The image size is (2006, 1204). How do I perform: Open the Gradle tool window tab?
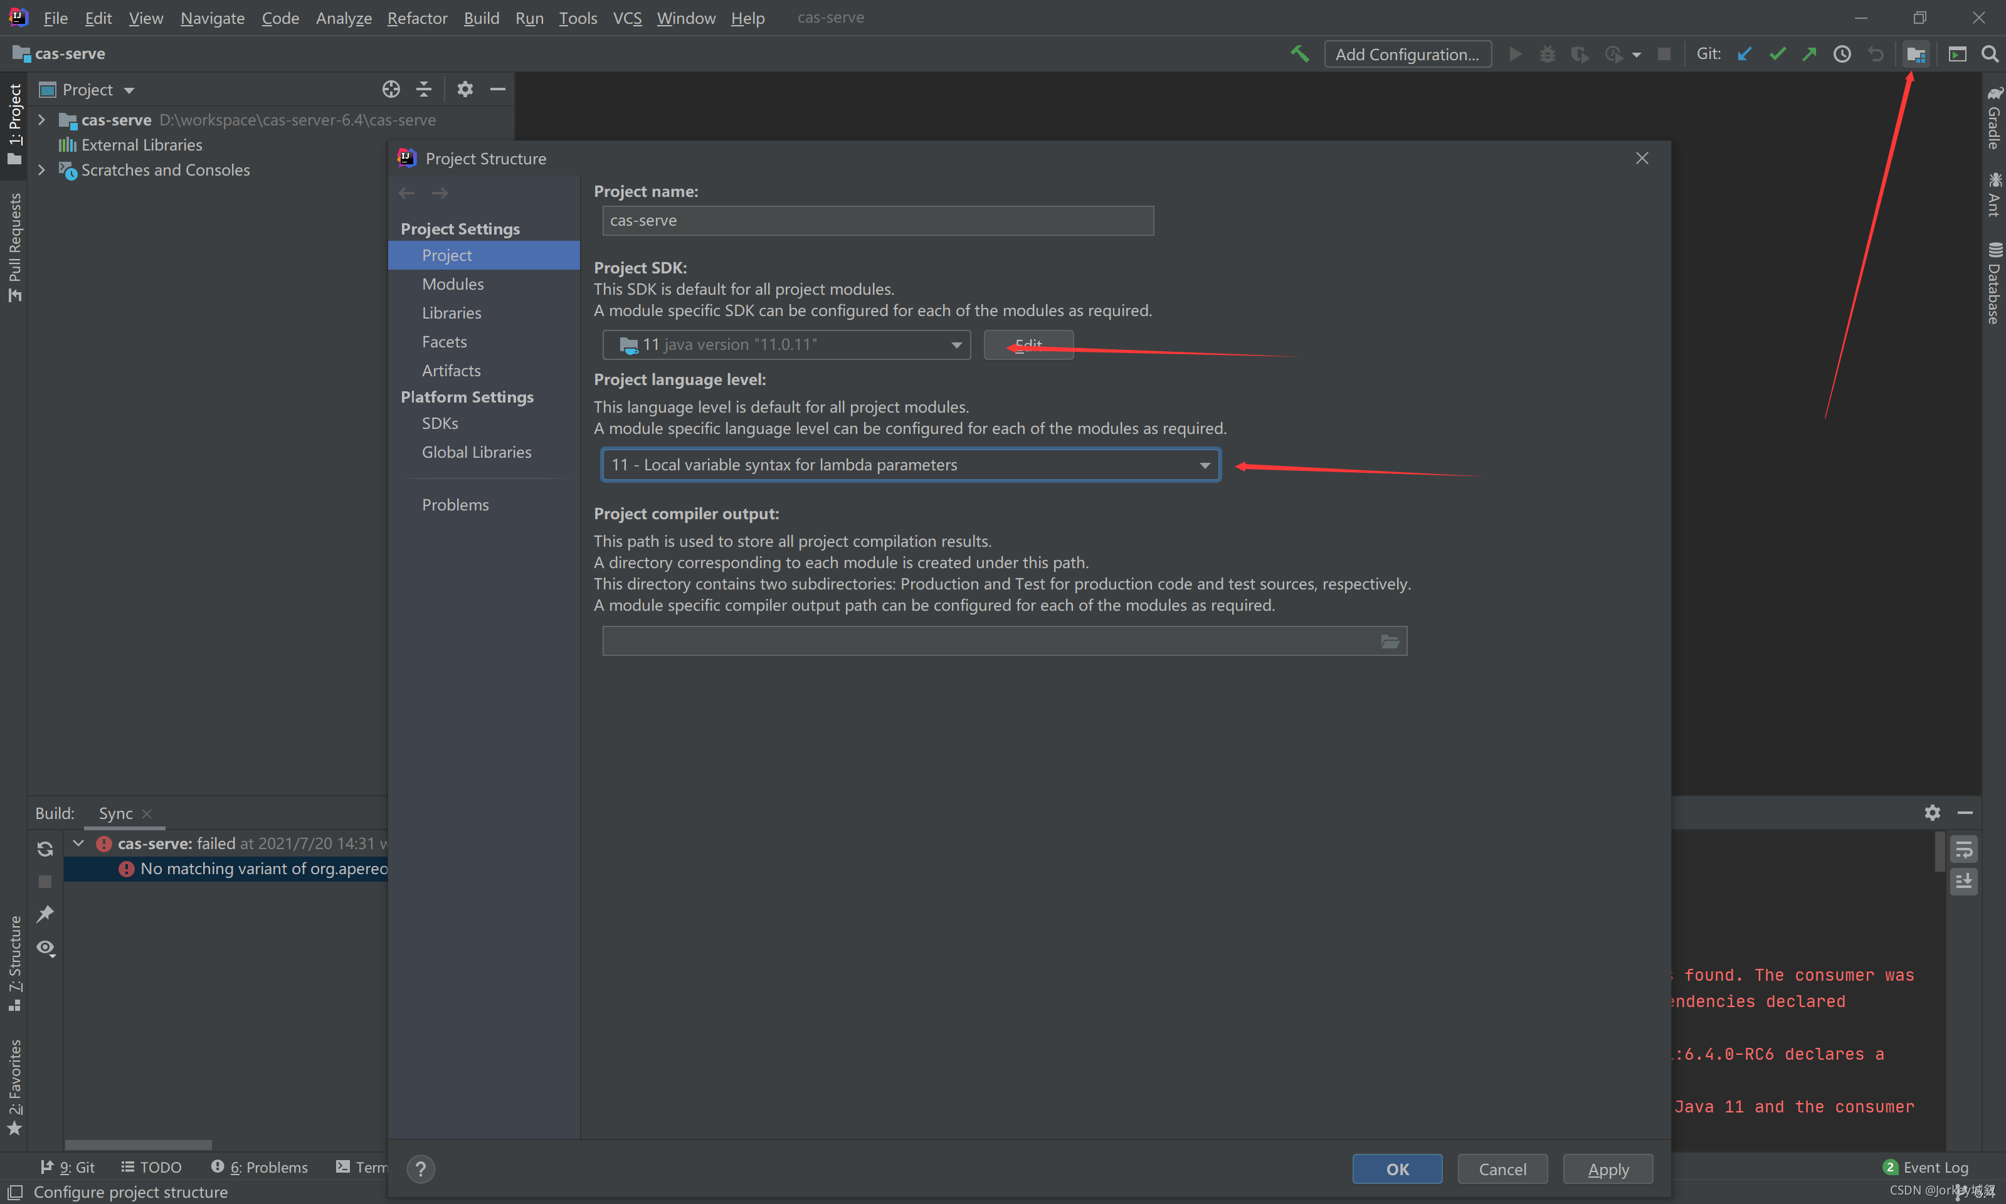click(1994, 119)
